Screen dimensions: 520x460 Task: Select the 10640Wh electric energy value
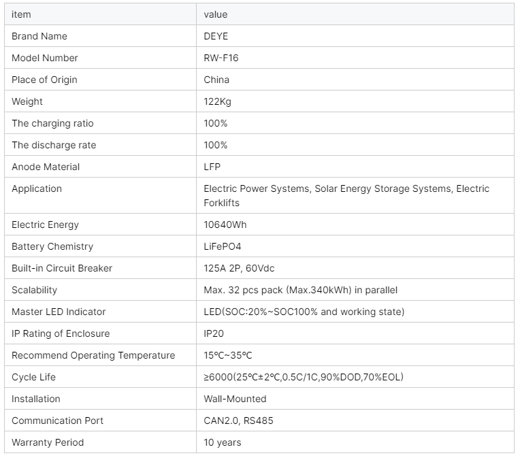(x=225, y=225)
